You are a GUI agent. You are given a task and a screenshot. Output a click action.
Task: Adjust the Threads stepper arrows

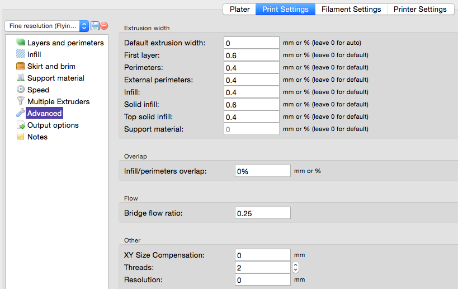[x=296, y=267]
